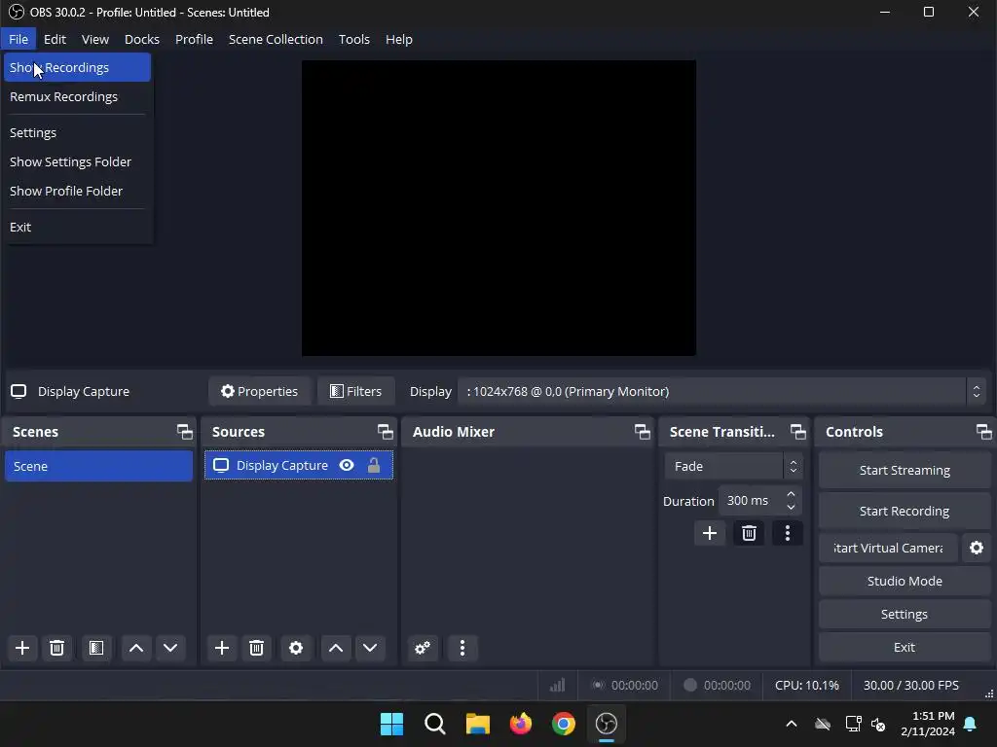
Task: Select Settings in the File menu
Action: (77, 132)
